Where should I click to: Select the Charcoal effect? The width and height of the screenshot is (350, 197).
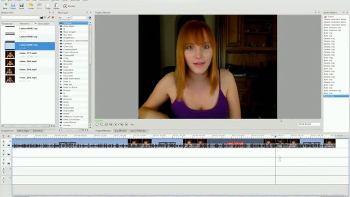click(68, 47)
